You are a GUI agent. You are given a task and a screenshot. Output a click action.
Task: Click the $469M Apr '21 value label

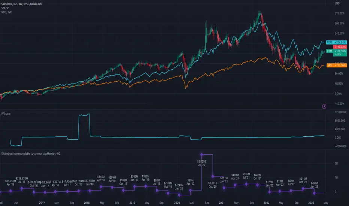tap(235, 177)
